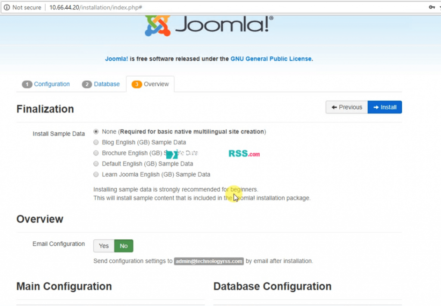Click the blue Install button
Viewport: 441px width, 306px height.
(385, 107)
